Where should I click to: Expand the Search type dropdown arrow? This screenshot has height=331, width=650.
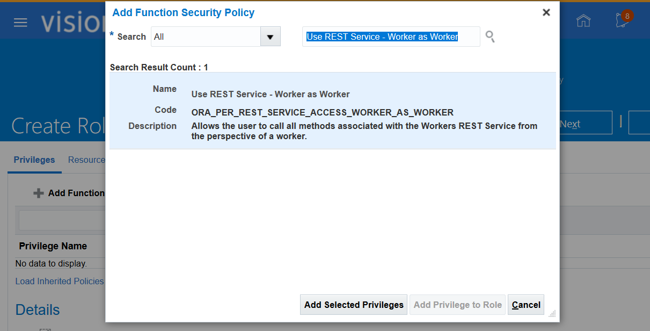point(270,37)
